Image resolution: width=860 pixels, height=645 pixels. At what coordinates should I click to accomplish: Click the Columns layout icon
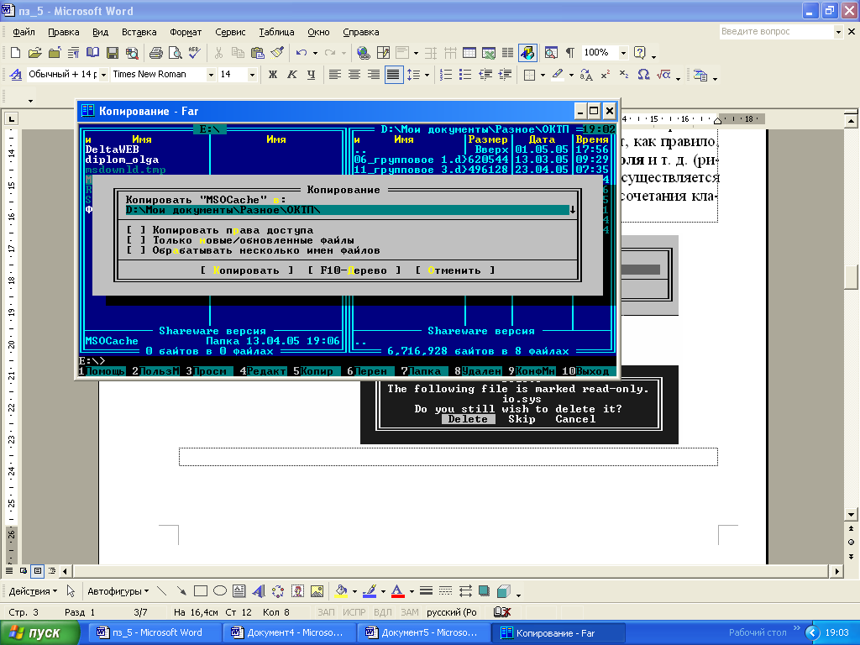click(508, 53)
